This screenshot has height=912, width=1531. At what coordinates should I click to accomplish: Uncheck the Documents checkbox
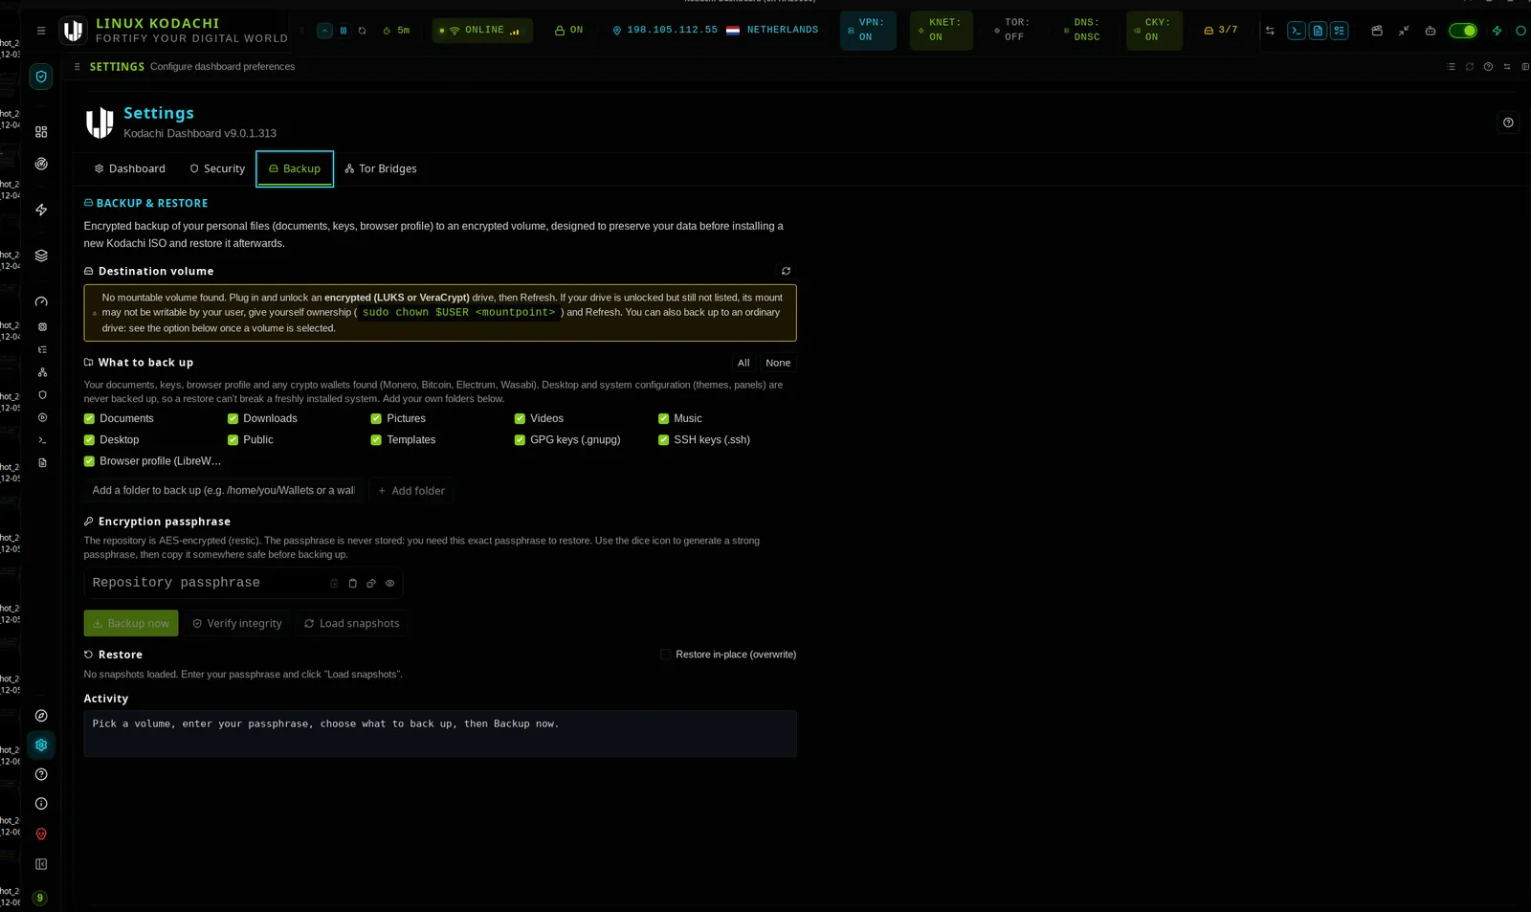(x=89, y=418)
